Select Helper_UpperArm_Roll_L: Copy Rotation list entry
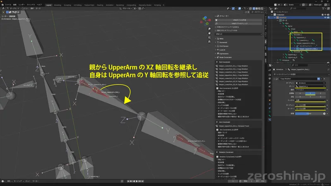 (233, 75)
